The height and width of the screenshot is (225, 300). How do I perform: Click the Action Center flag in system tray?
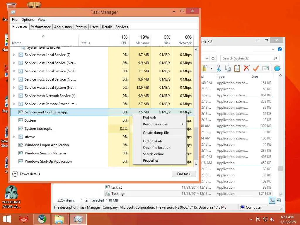tap(258, 219)
